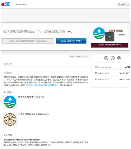Viewport: 131px width, 149px height.
Task: Click View About Page in Studio
Action: click(x=79, y=56)
